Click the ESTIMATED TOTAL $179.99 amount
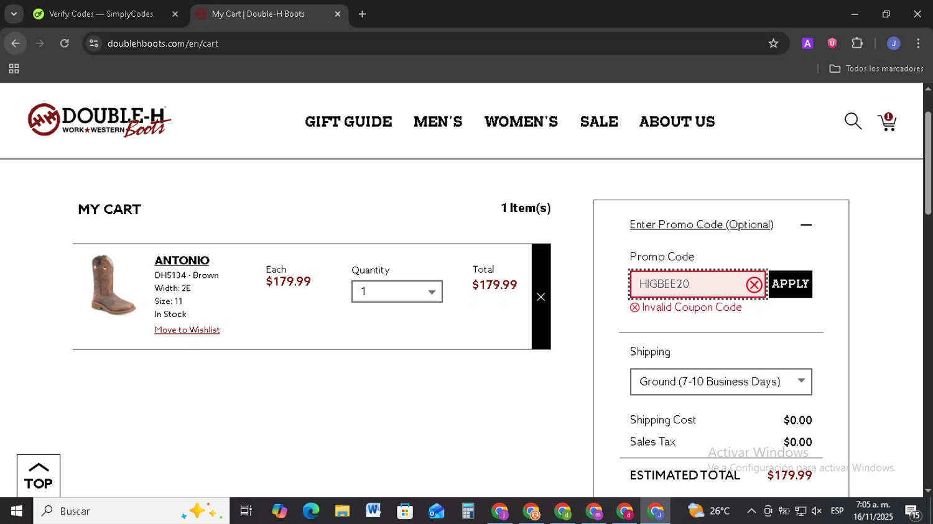The height and width of the screenshot is (524, 933). coord(789,476)
